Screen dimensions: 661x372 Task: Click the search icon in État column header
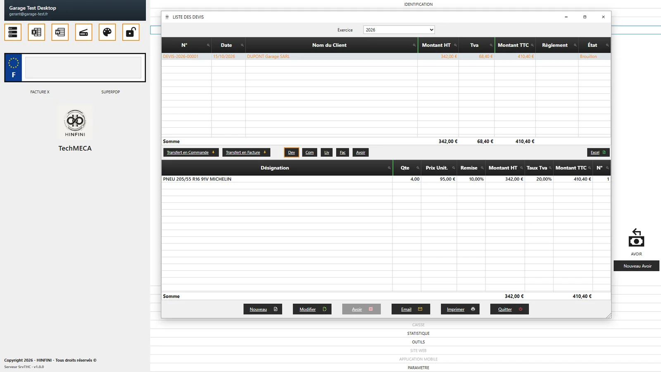(607, 45)
